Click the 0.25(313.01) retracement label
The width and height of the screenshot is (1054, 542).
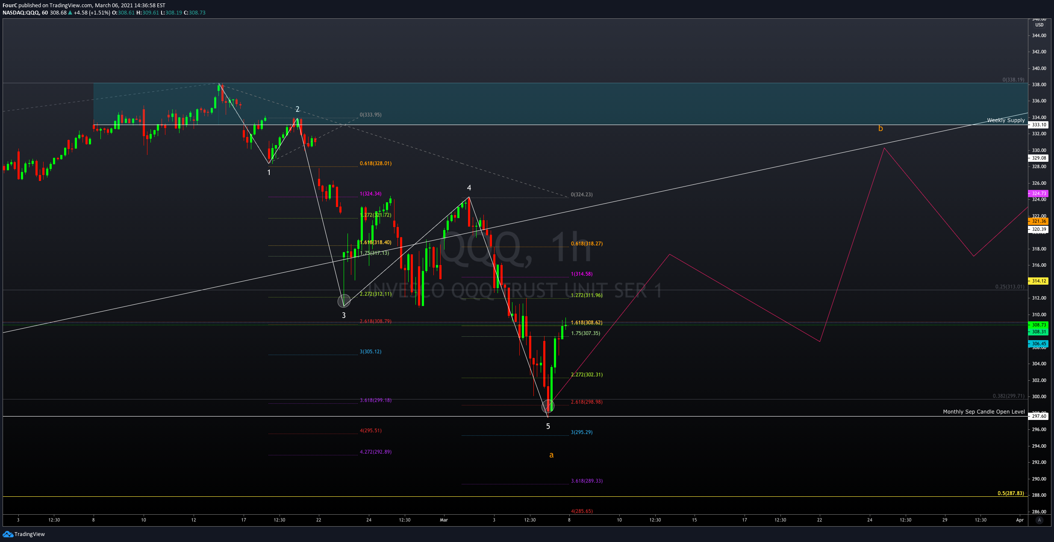[x=1010, y=287]
